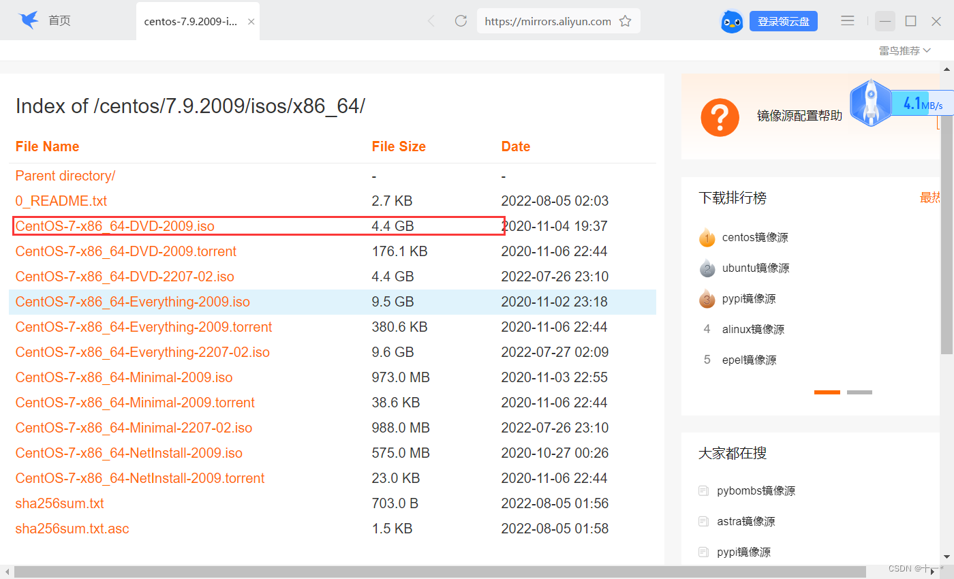Download CentOS-7-x86_64-Everything-2009.iso
954x579 pixels.
(x=133, y=302)
